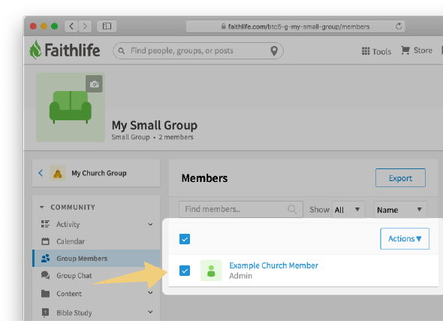Click the Export button

400,178
